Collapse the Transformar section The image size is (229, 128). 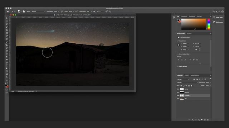(x=177, y=41)
